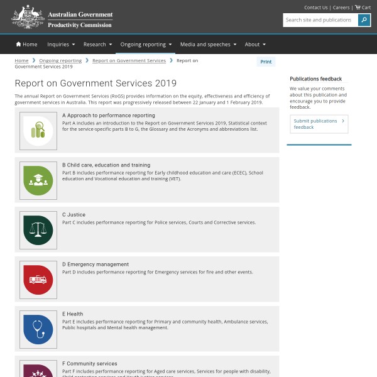This screenshot has width=377, height=377.
Task: Expand the Inquiries dropdown menu
Action: (x=61, y=45)
